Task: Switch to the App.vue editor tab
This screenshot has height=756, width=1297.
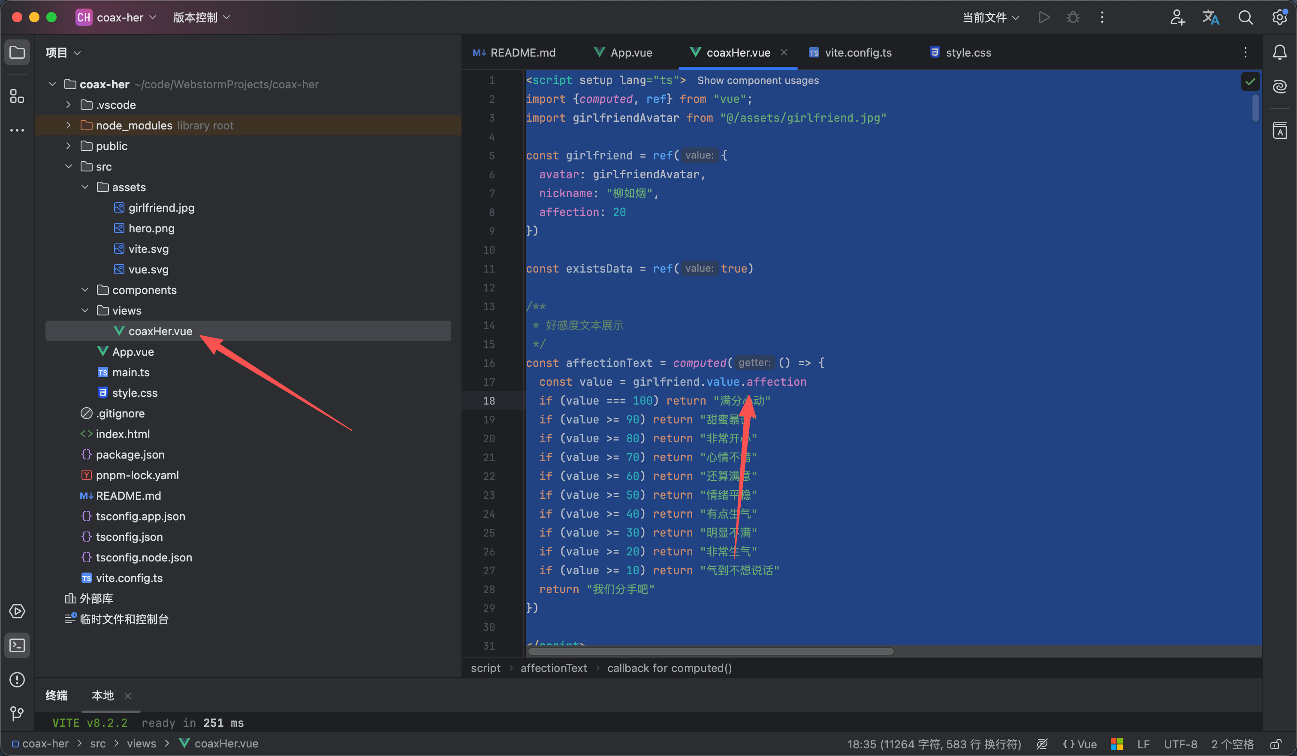Action: 623,52
